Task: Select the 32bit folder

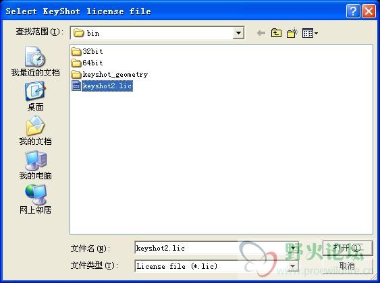Action: pyautogui.click(x=87, y=51)
